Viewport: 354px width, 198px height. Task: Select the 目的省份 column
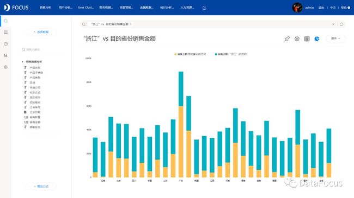click(x=35, y=103)
